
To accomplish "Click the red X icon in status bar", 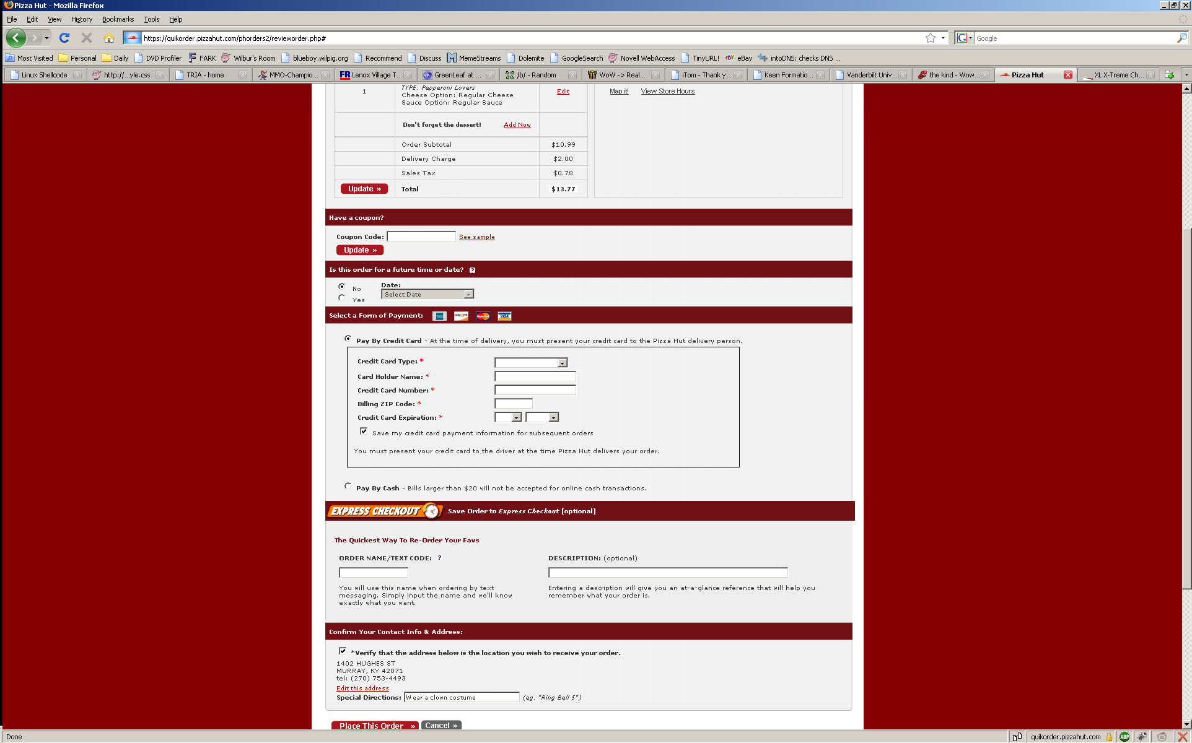I will 1182,736.
